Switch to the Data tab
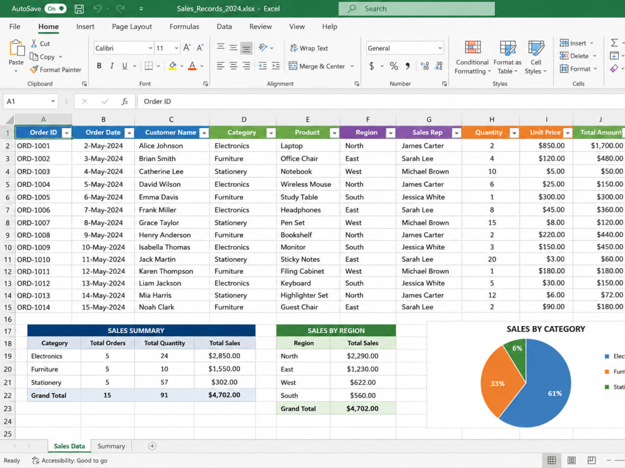The width and height of the screenshot is (625, 468). [224, 27]
